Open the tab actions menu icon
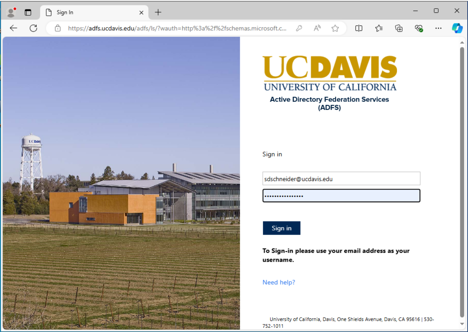This screenshot has width=468, height=332. 28,12
